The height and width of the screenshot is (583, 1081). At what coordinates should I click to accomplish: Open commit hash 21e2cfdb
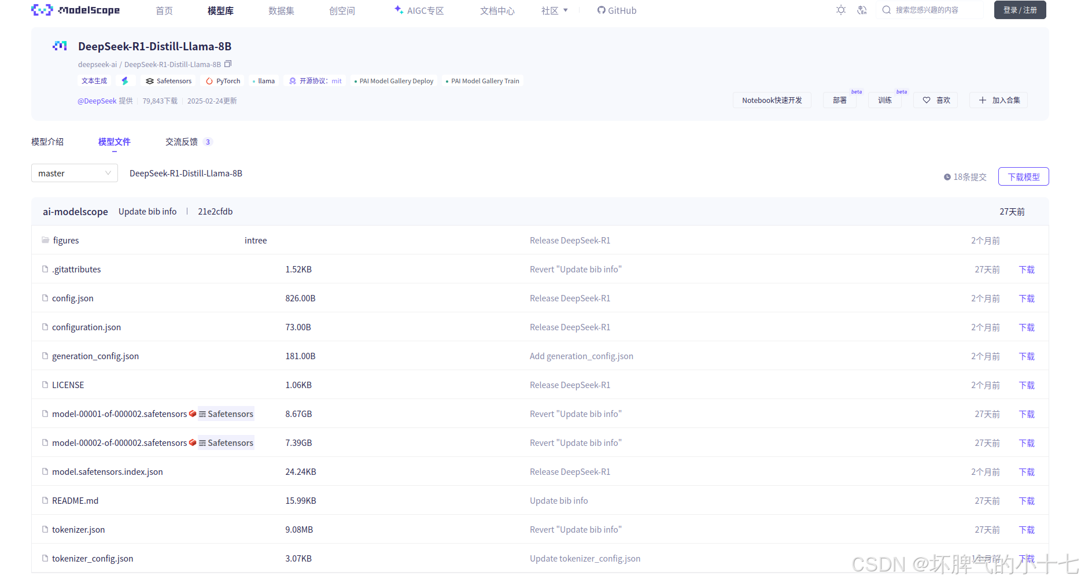point(215,212)
